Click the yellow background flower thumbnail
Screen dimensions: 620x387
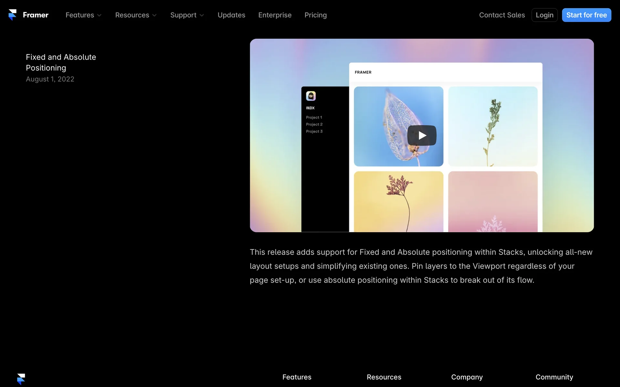pyautogui.click(x=398, y=201)
